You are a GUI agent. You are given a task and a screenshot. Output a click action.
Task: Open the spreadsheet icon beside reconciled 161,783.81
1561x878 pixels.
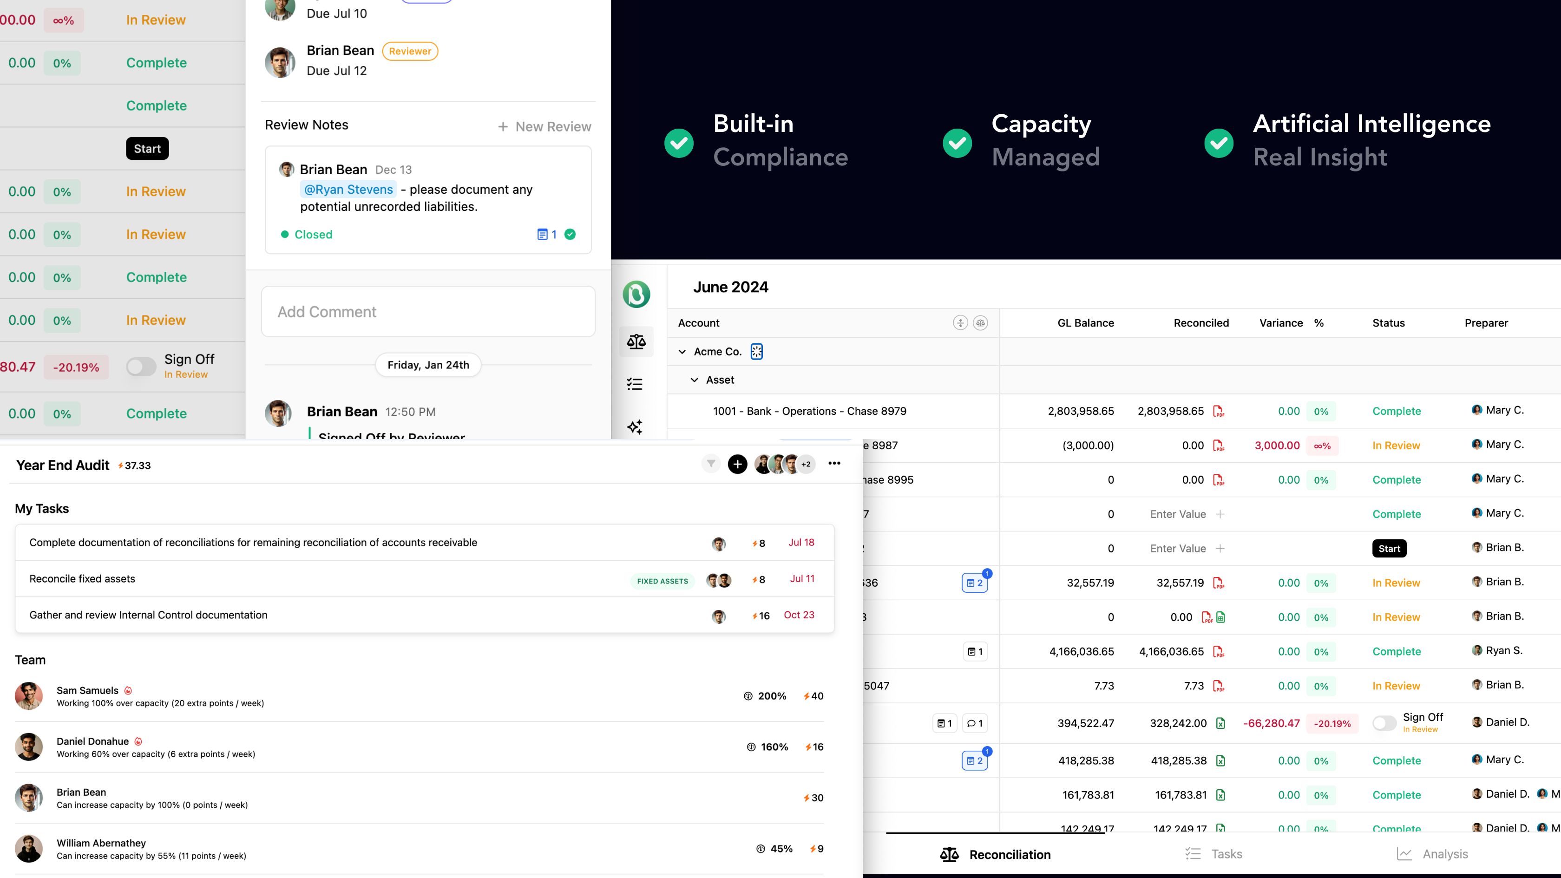tap(1220, 796)
